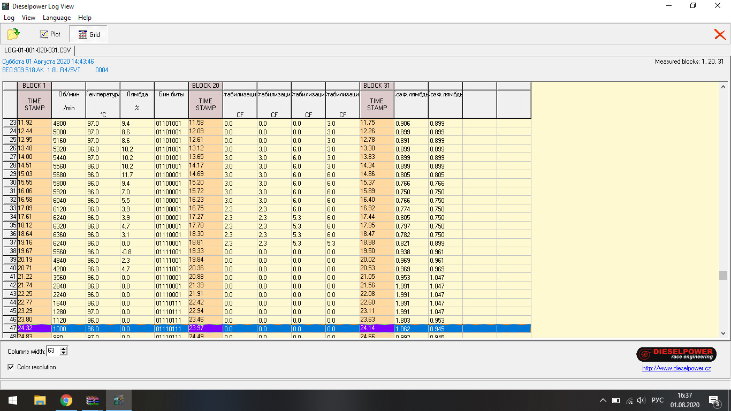731x411 pixels.
Task: Open a log file with folder icon
Action: pyautogui.click(x=13, y=34)
